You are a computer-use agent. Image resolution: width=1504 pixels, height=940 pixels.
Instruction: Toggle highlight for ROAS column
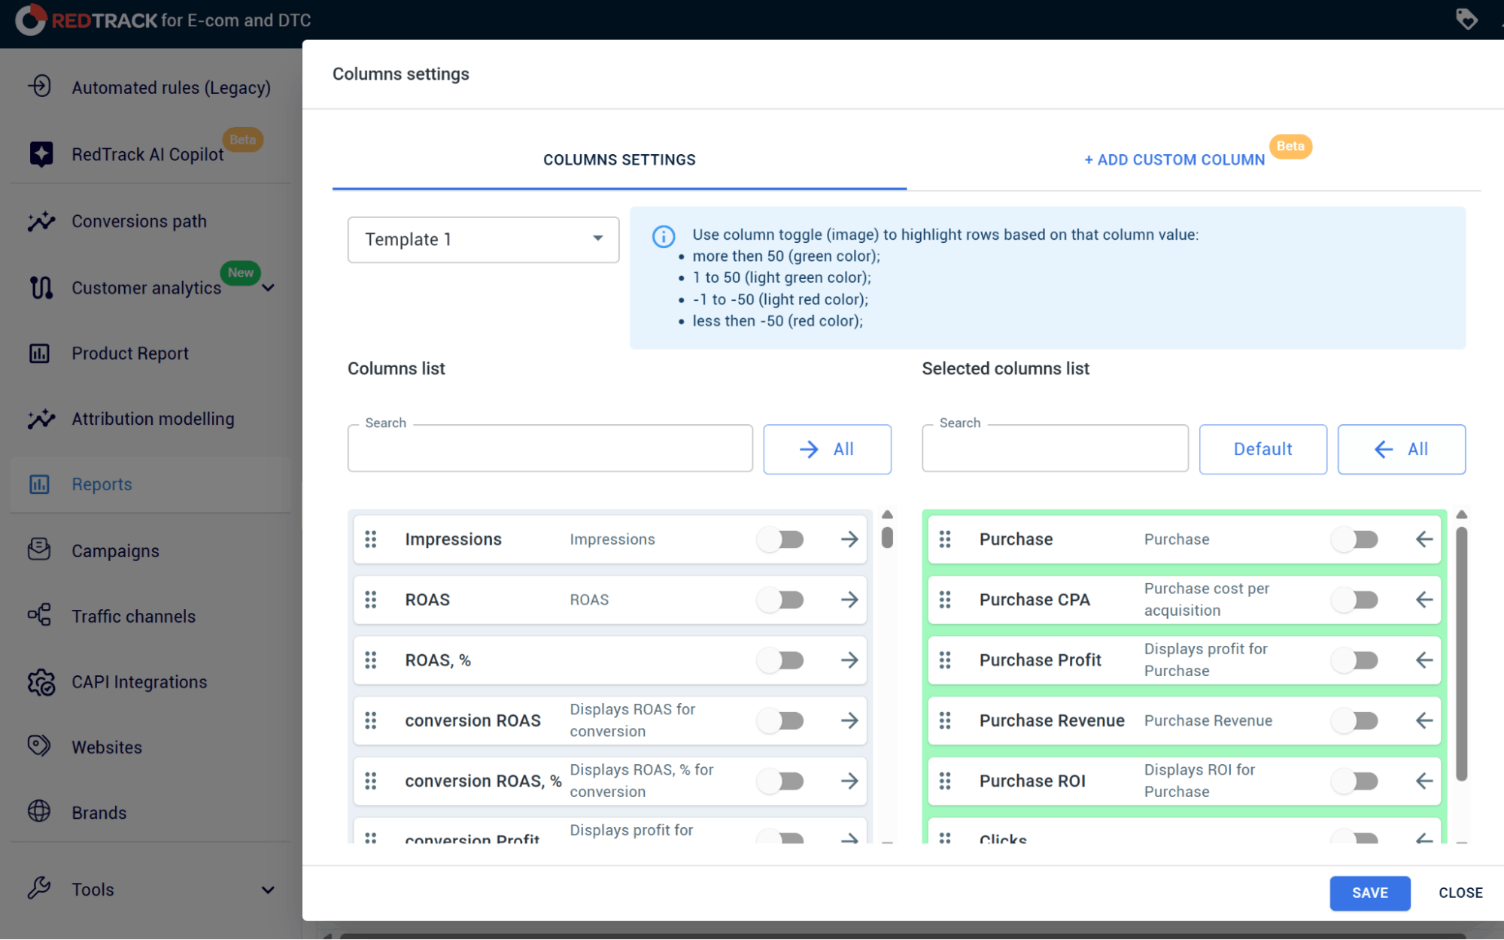[781, 599]
